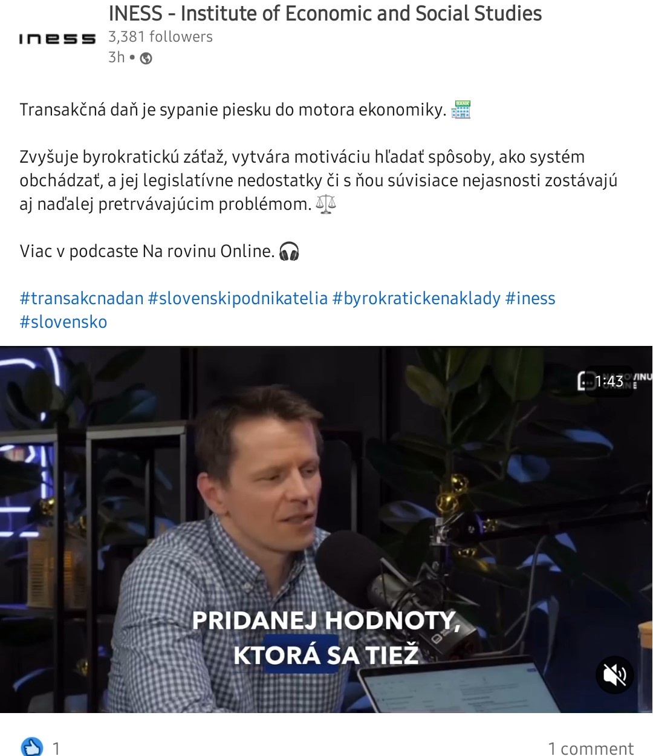Open the #slovenskipodnikatelia hashtag
Image resolution: width=653 pixels, height=756 pixels.
[238, 298]
